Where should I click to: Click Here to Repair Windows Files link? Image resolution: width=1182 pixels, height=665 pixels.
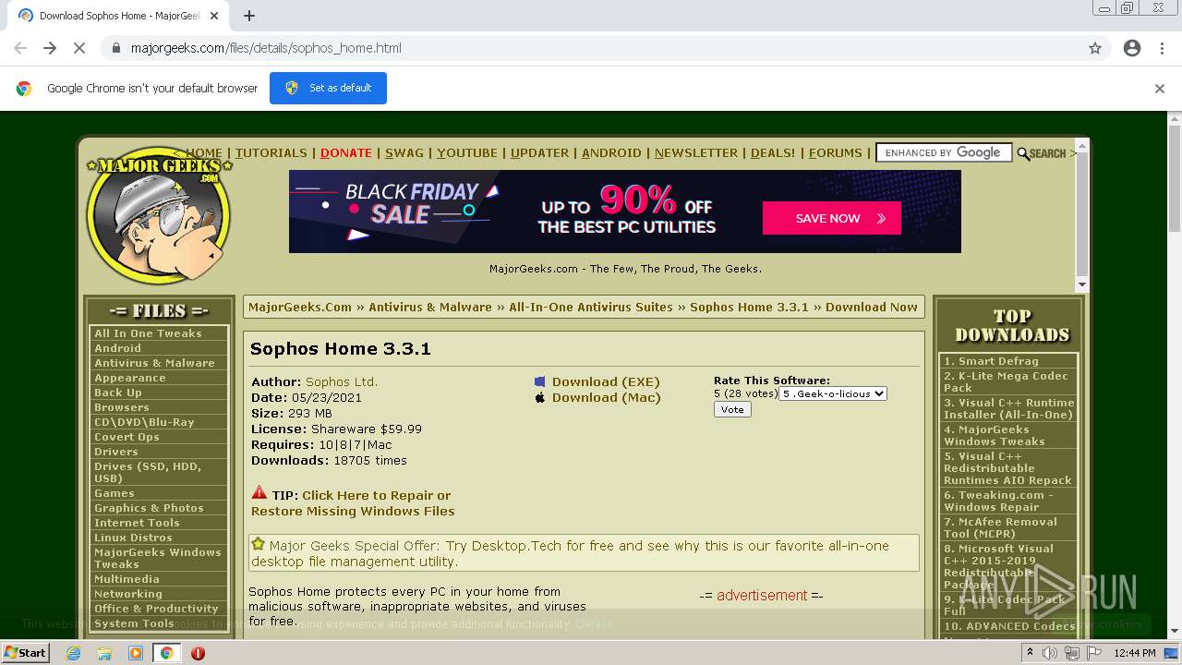[354, 503]
